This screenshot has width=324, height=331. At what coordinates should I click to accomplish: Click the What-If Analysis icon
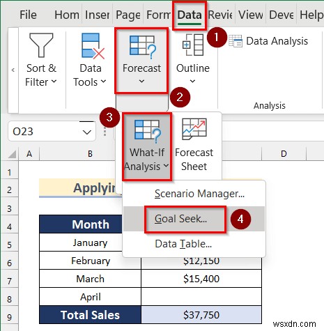click(x=148, y=130)
